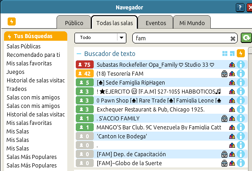The height and width of the screenshot is (171, 252).
Task: Click group icon on Sede Famiglia RipHagen row
Action: (x=232, y=83)
